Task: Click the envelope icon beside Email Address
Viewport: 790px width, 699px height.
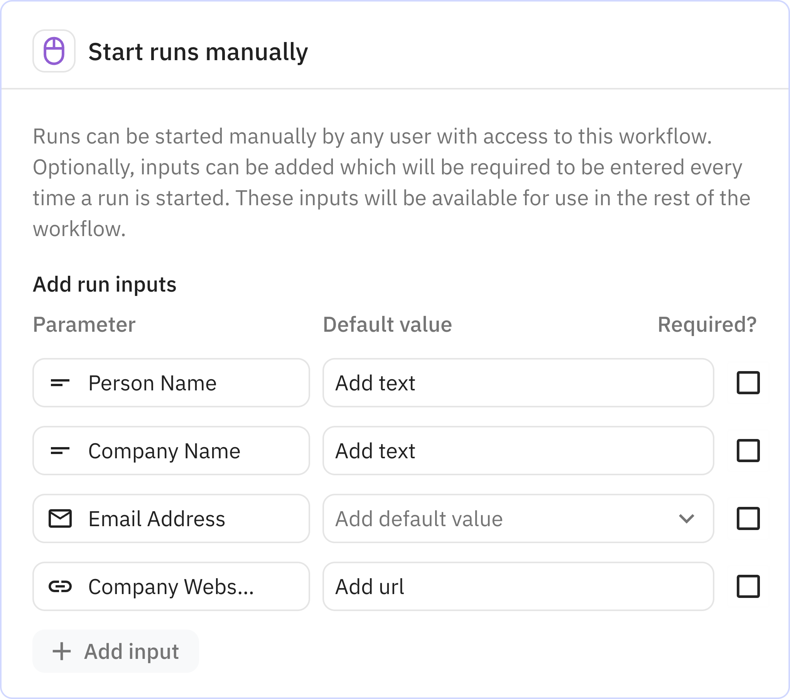Action: point(60,518)
